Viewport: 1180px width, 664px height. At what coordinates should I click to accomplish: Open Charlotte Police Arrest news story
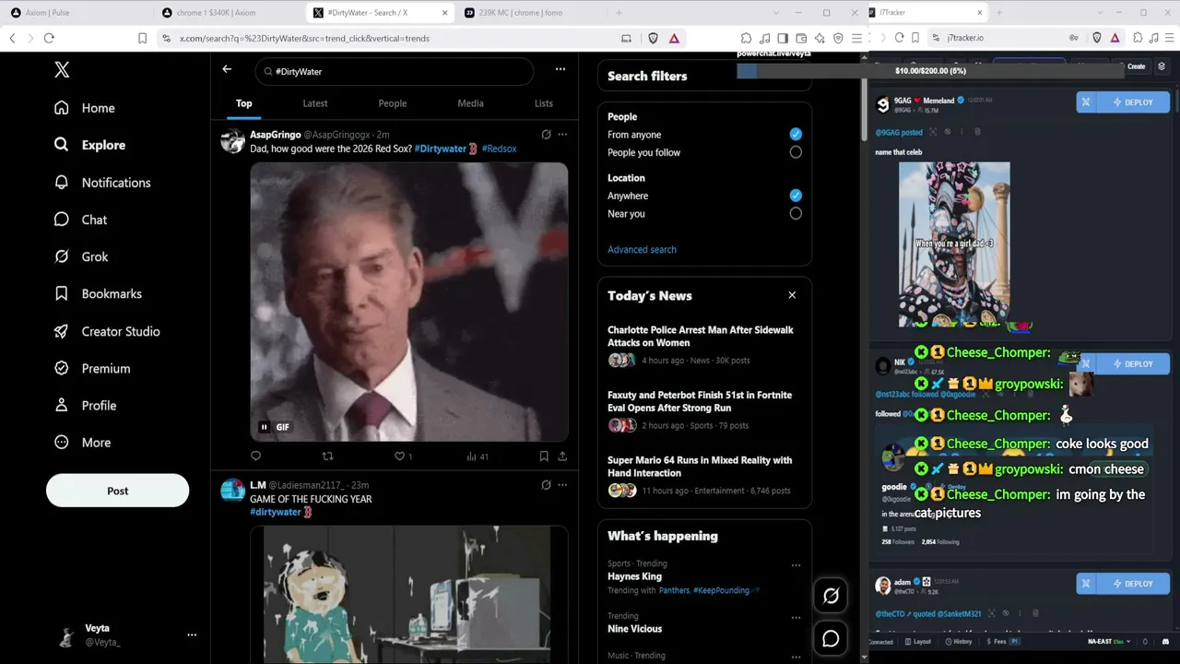tap(701, 336)
